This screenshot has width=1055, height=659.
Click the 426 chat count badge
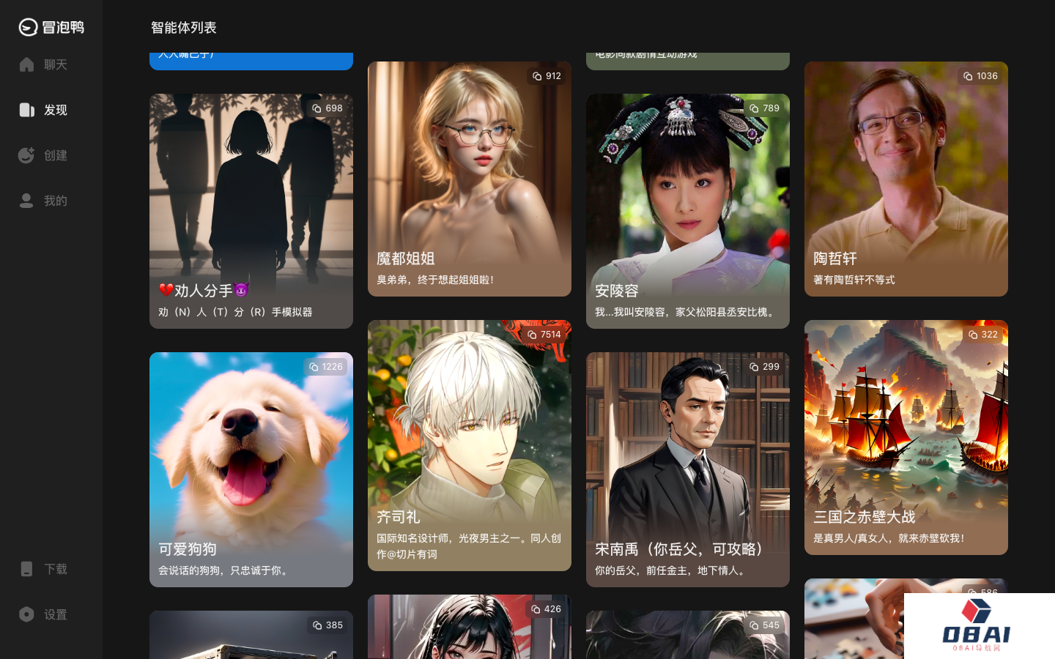coord(546,609)
